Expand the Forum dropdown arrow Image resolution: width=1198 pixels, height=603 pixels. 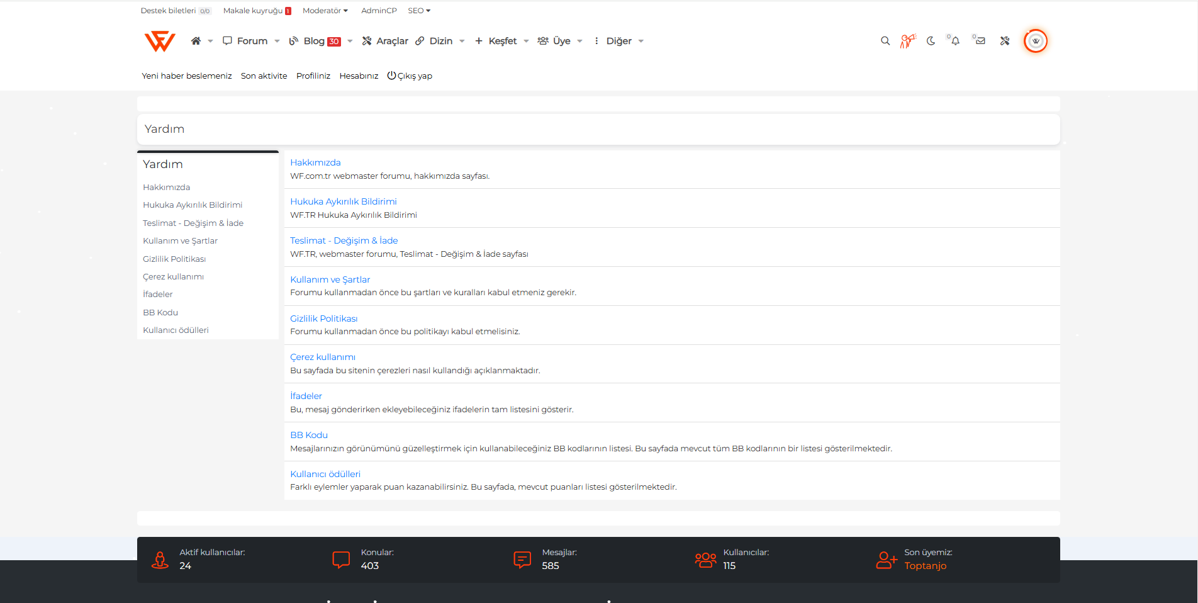(x=277, y=42)
